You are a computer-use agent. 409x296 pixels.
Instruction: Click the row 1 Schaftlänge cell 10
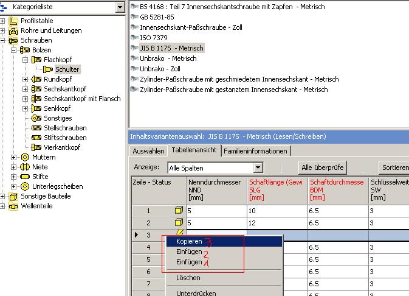click(277, 211)
